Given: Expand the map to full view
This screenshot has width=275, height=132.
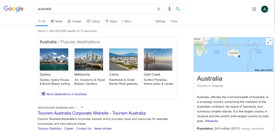Looking at the screenshot, I should tap(269, 42).
